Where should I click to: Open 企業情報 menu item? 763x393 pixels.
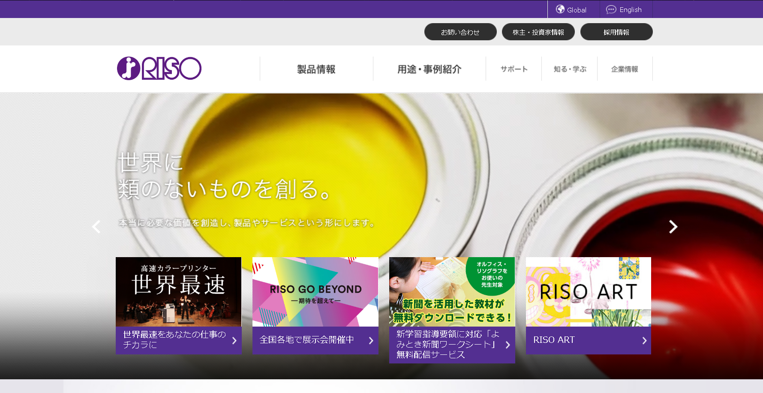(625, 69)
